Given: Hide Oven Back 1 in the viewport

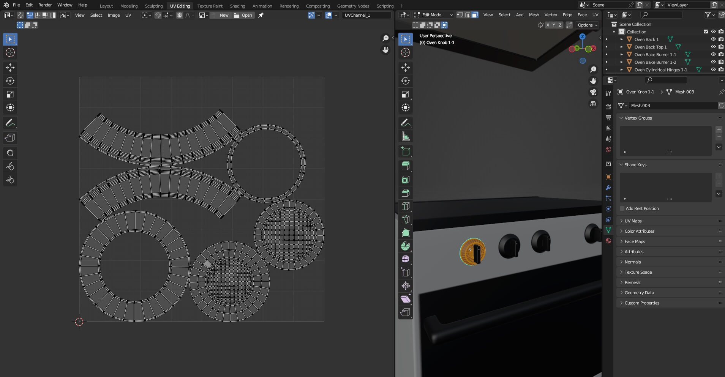Looking at the screenshot, I should tap(713, 39).
